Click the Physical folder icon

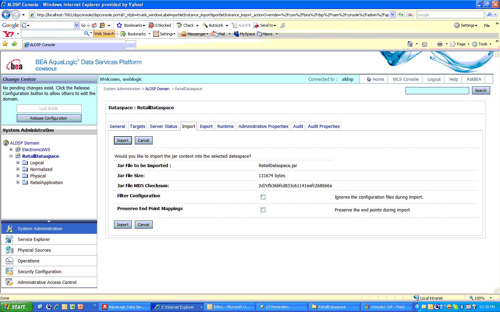pyautogui.click(x=25, y=176)
